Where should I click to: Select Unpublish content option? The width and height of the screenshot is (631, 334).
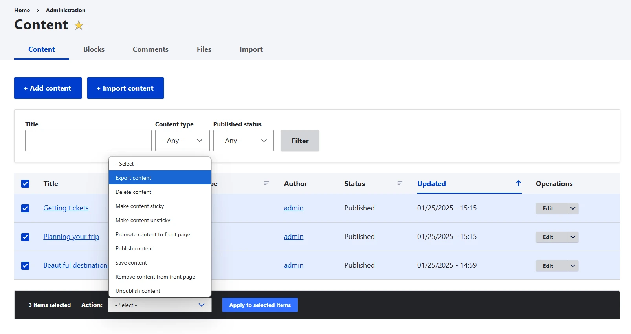[x=160, y=291]
